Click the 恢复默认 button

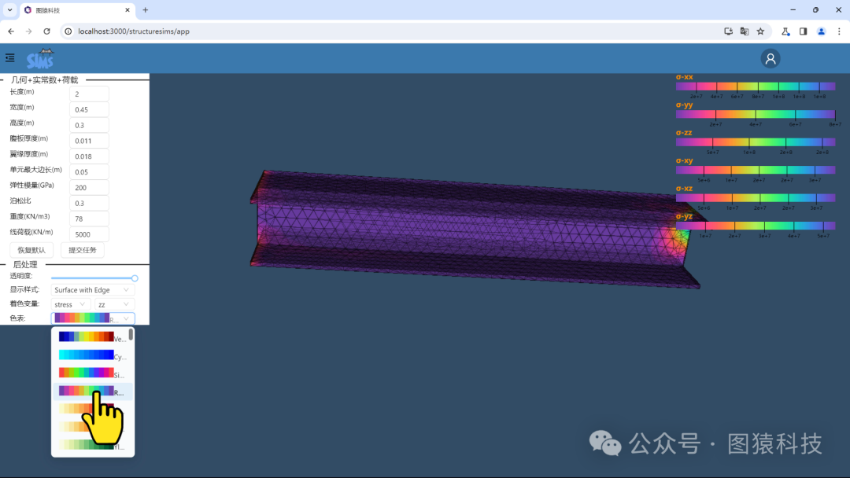[x=31, y=250]
